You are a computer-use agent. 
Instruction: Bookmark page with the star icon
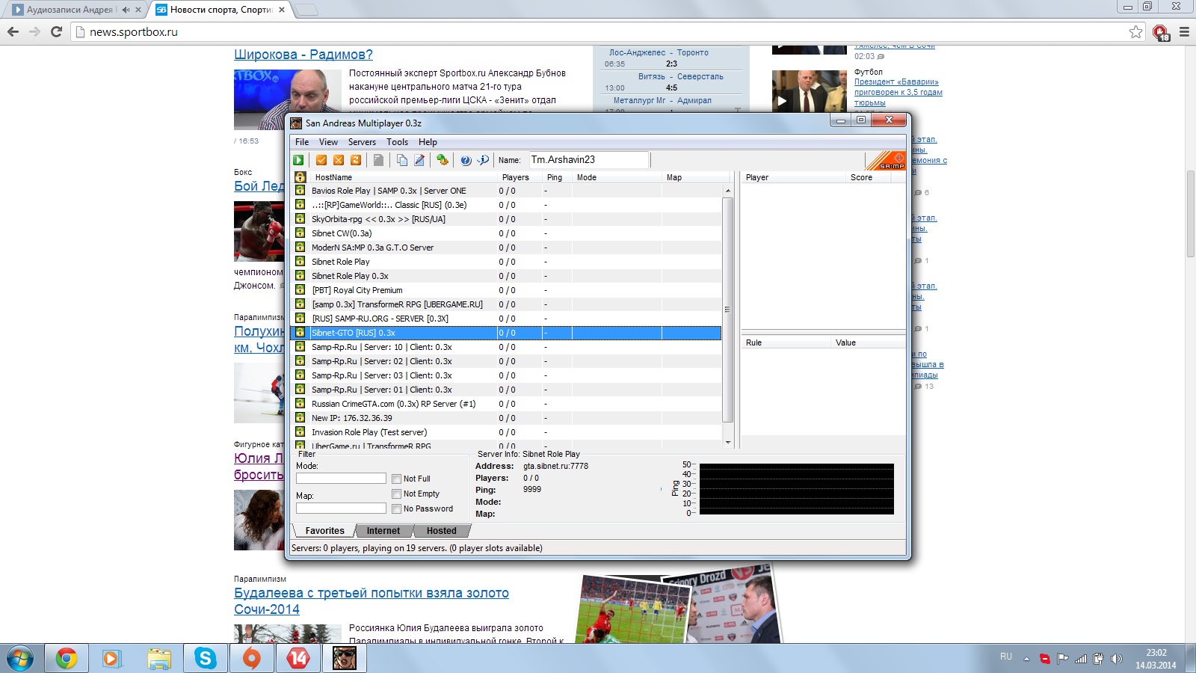[1136, 31]
